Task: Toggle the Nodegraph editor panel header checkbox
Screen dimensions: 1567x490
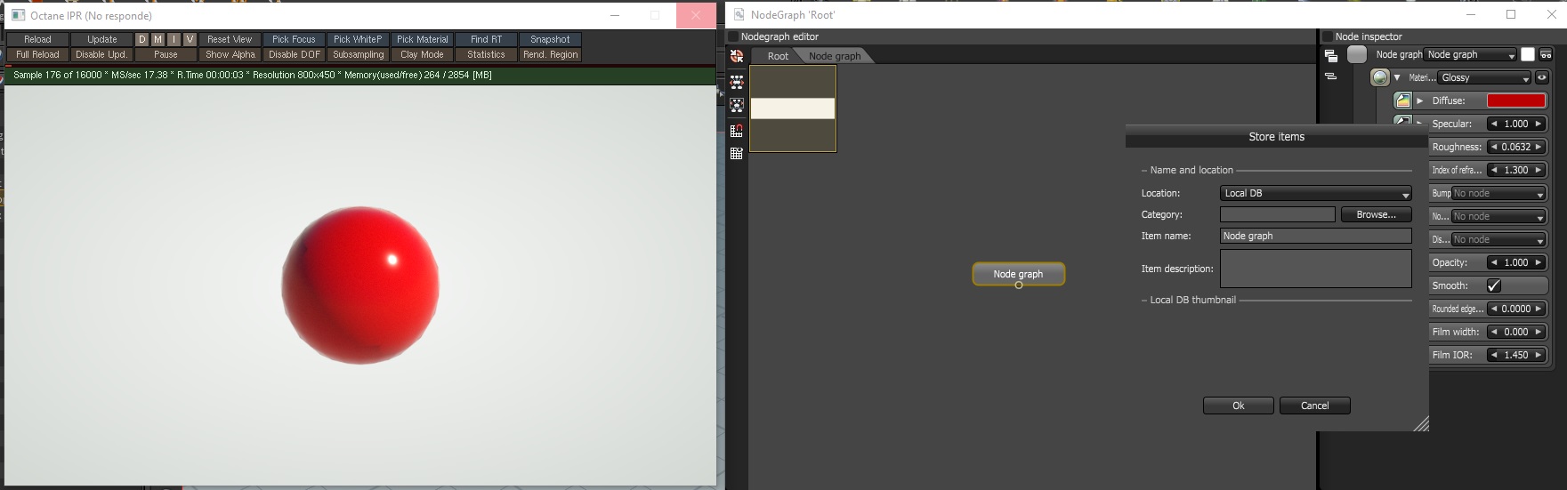Action: [x=733, y=36]
